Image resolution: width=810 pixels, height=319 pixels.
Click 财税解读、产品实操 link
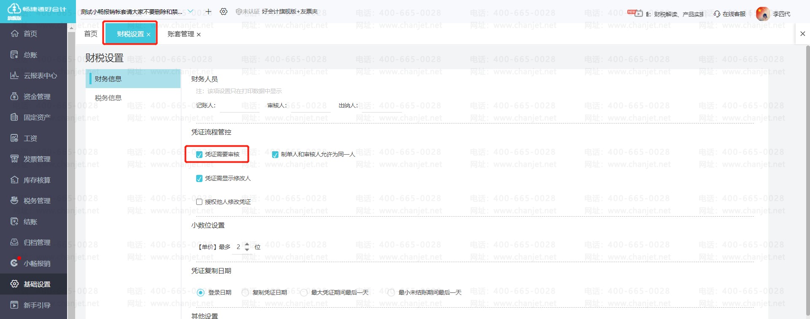[678, 14]
